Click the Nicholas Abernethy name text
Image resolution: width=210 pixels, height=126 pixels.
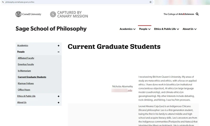click(x=122, y=86)
